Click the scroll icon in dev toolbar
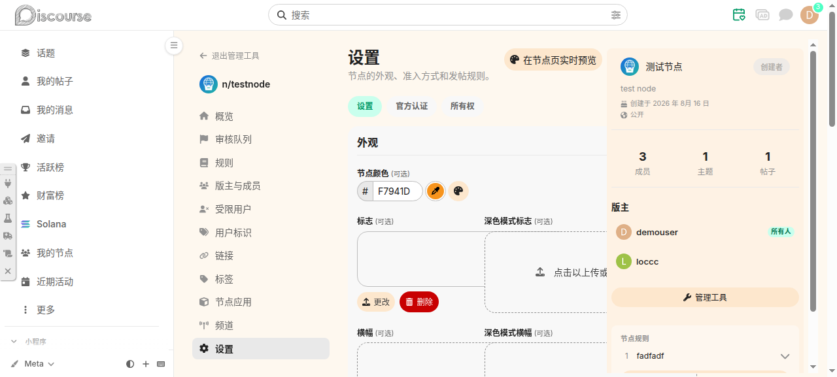The image size is (837, 377). [x=8, y=253]
